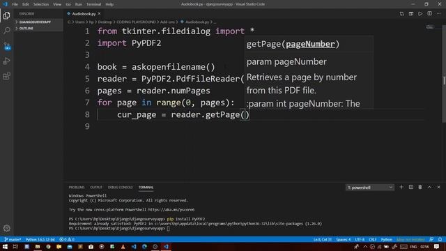This screenshot has width=446, height=251.
Task: Switch to the Output panel tab
Action: click(x=96, y=188)
